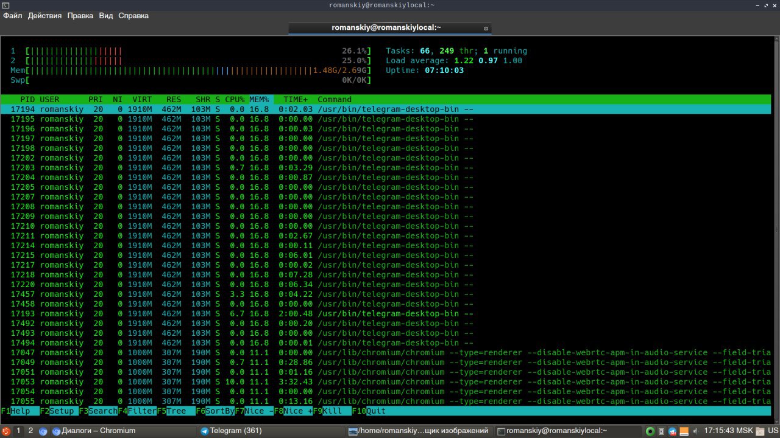The width and height of the screenshot is (780, 438).
Task: Select romanskiy@romanskiylocal terminal taskbar entry
Action: click(568, 431)
